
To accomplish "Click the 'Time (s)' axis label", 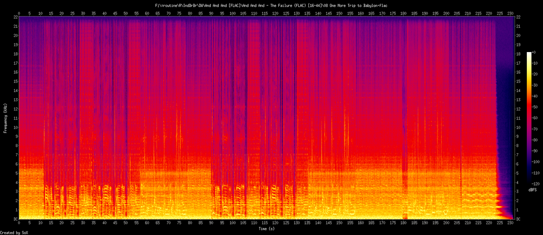I will [267, 229].
